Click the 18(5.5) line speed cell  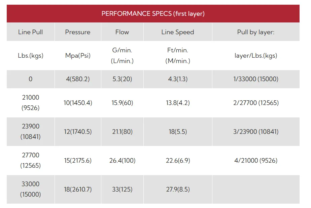[x=178, y=132]
